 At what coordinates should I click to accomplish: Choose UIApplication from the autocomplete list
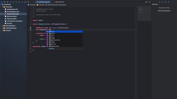64,40
